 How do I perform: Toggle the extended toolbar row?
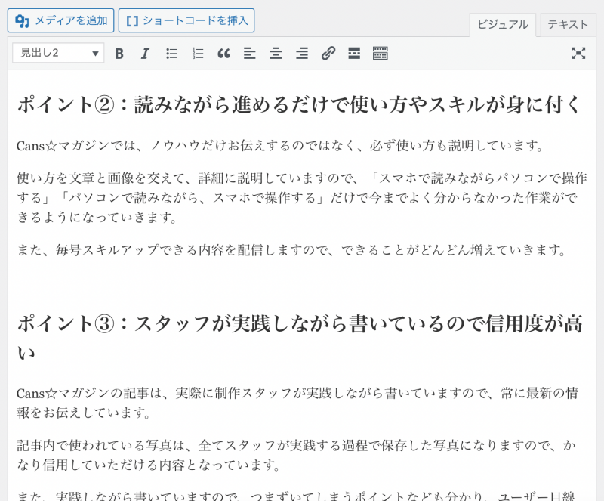[x=381, y=54]
